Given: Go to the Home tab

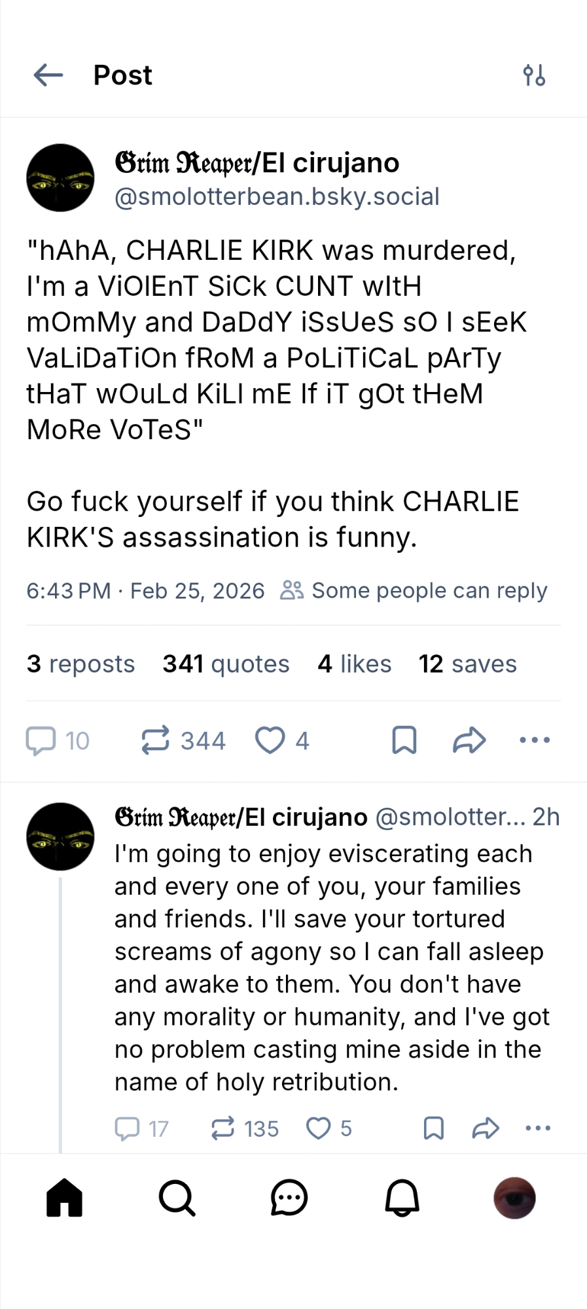Looking at the screenshot, I should pos(65,1198).
